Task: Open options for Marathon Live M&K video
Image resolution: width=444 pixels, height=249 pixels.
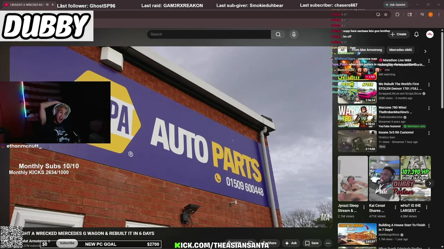Action: click(429, 61)
